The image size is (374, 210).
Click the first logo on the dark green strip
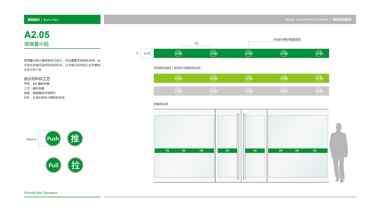click(179, 53)
